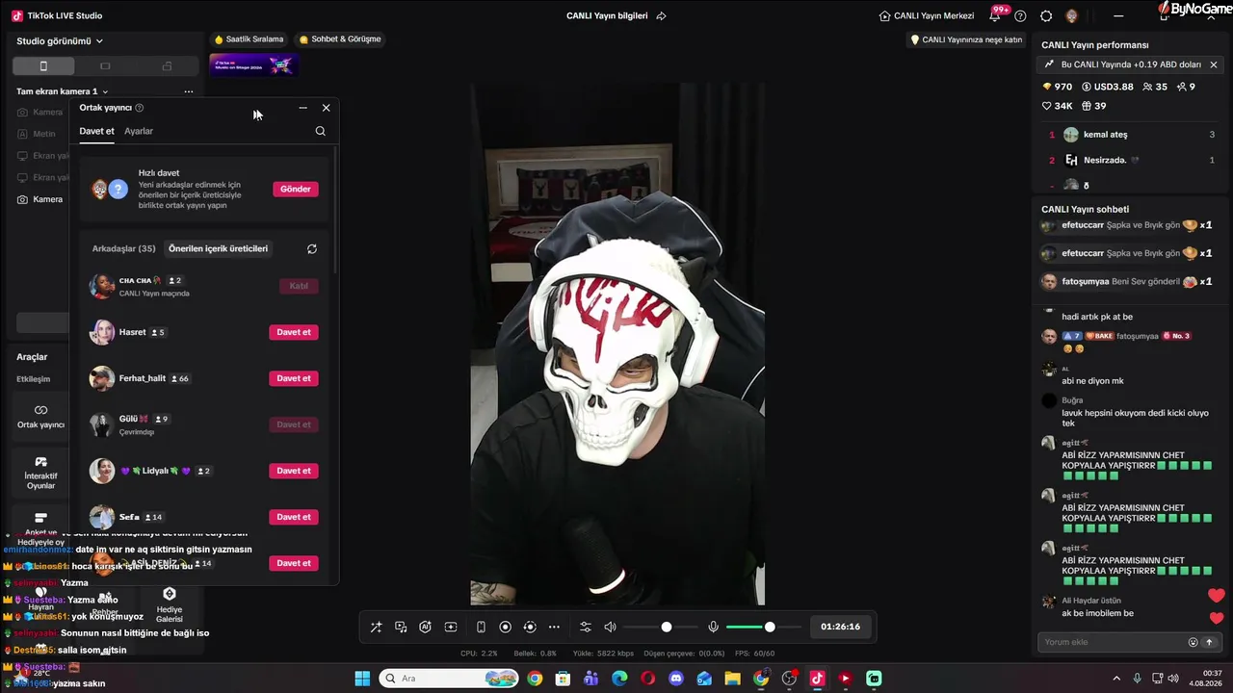
Task: Click the taskbar Ara search box
Action: 450,679
